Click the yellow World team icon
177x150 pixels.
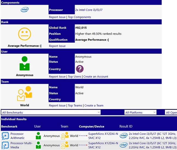(25, 93)
